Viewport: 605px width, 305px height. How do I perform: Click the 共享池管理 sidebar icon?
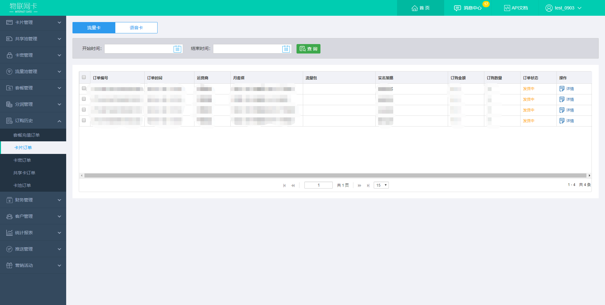pos(9,39)
